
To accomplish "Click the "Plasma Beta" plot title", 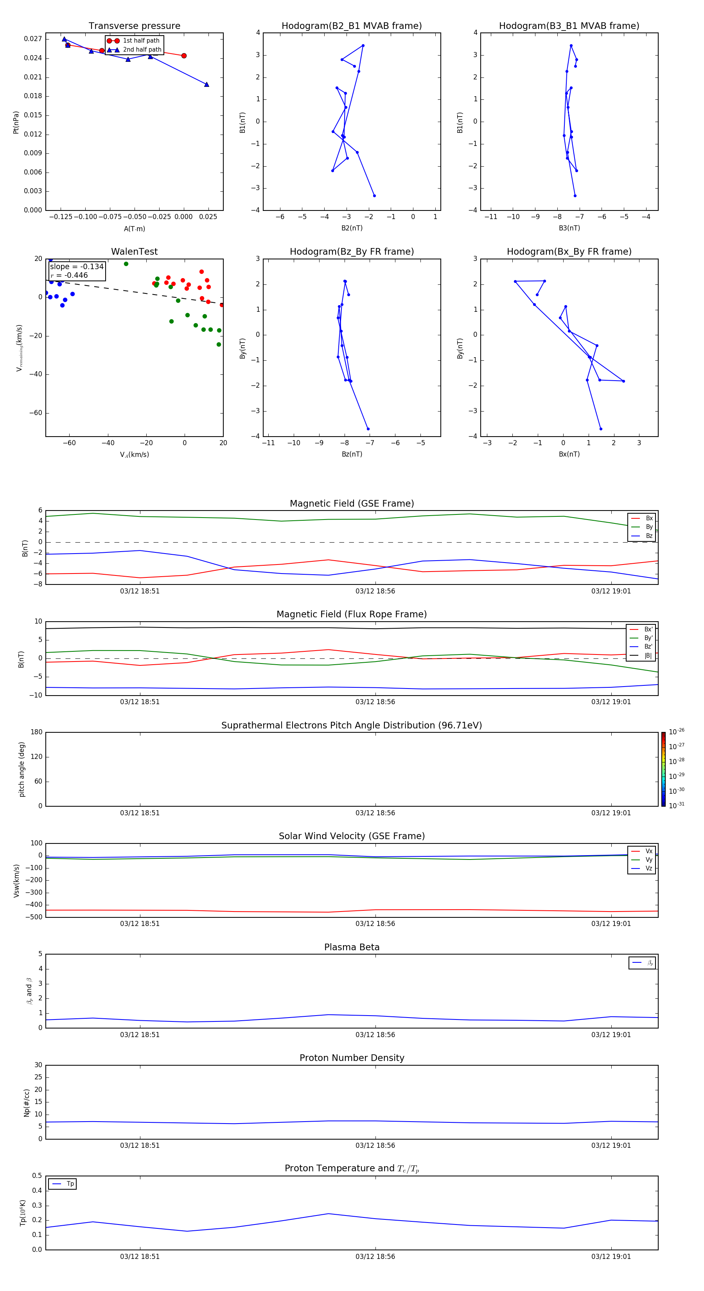I will coord(352,948).
